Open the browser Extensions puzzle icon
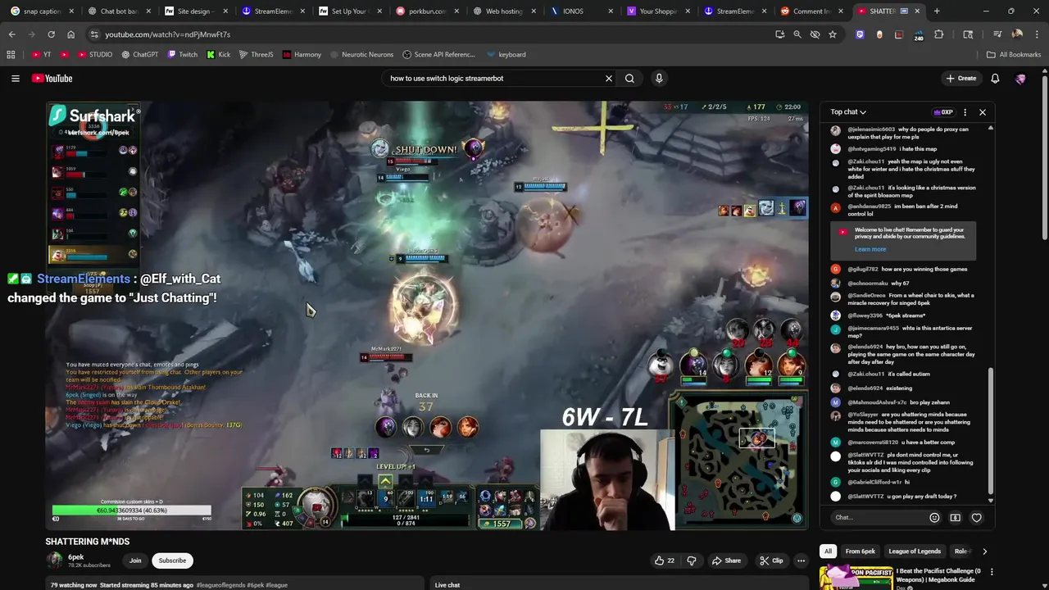 [x=939, y=34]
